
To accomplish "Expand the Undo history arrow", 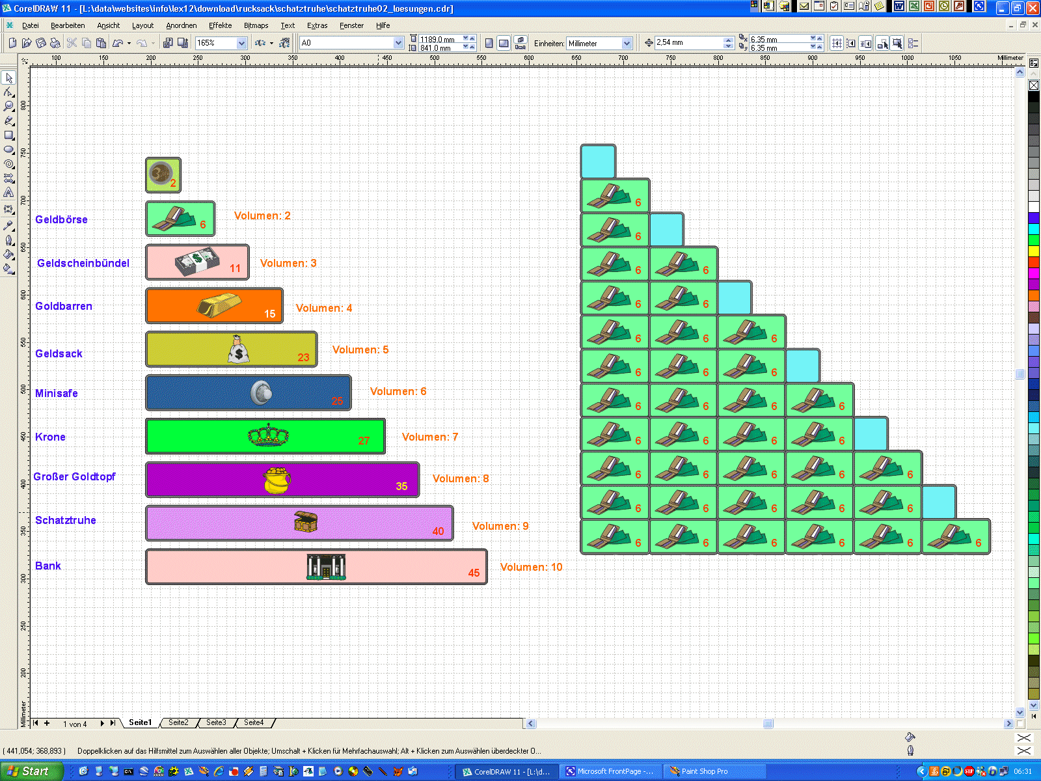I will 129,44.
